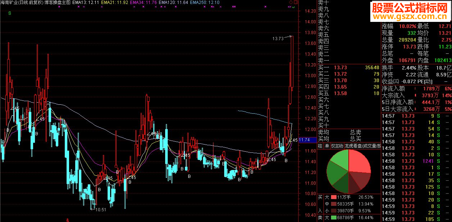This screenshot has height=222, width=452.
Task: Click the 最低 12.71 value
Action: pos(445,26)
